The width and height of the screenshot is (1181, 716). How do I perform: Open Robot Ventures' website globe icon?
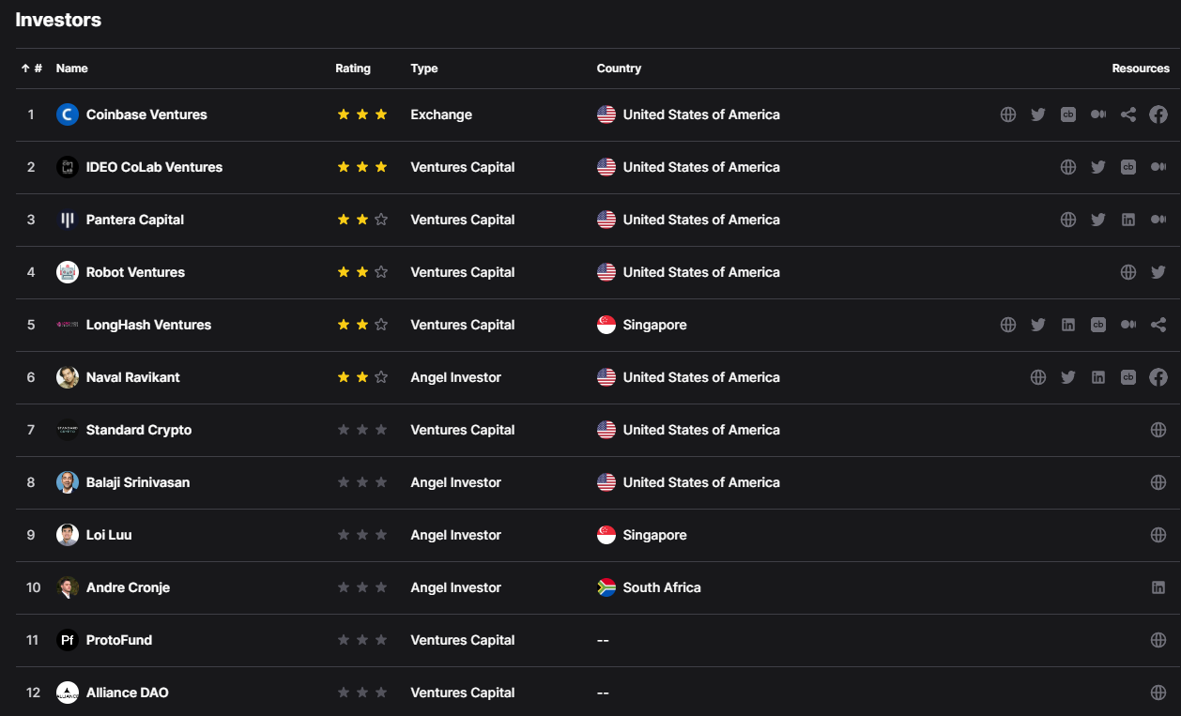coord(1128,272)
